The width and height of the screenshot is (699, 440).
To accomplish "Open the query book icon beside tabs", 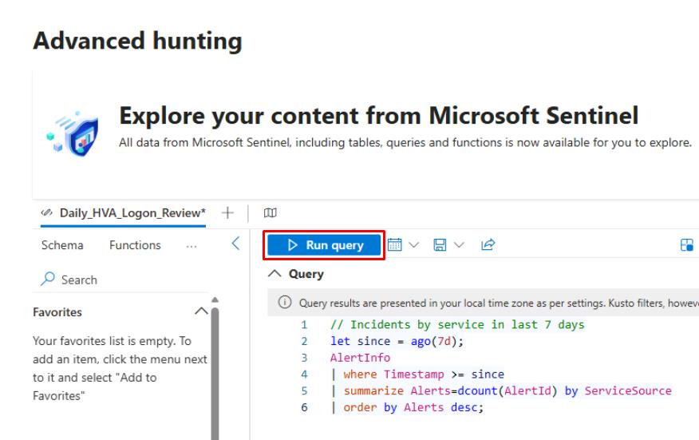I will pos(271,212).
